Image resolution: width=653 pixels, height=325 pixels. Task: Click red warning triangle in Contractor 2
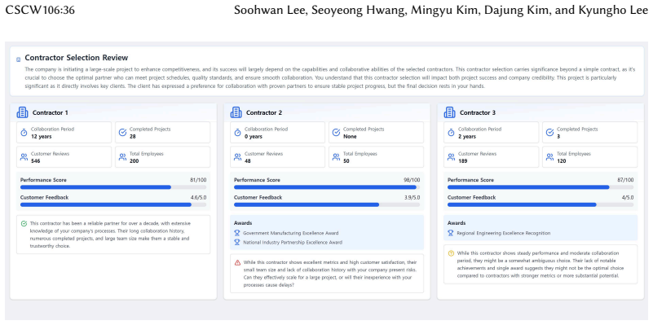237,262
